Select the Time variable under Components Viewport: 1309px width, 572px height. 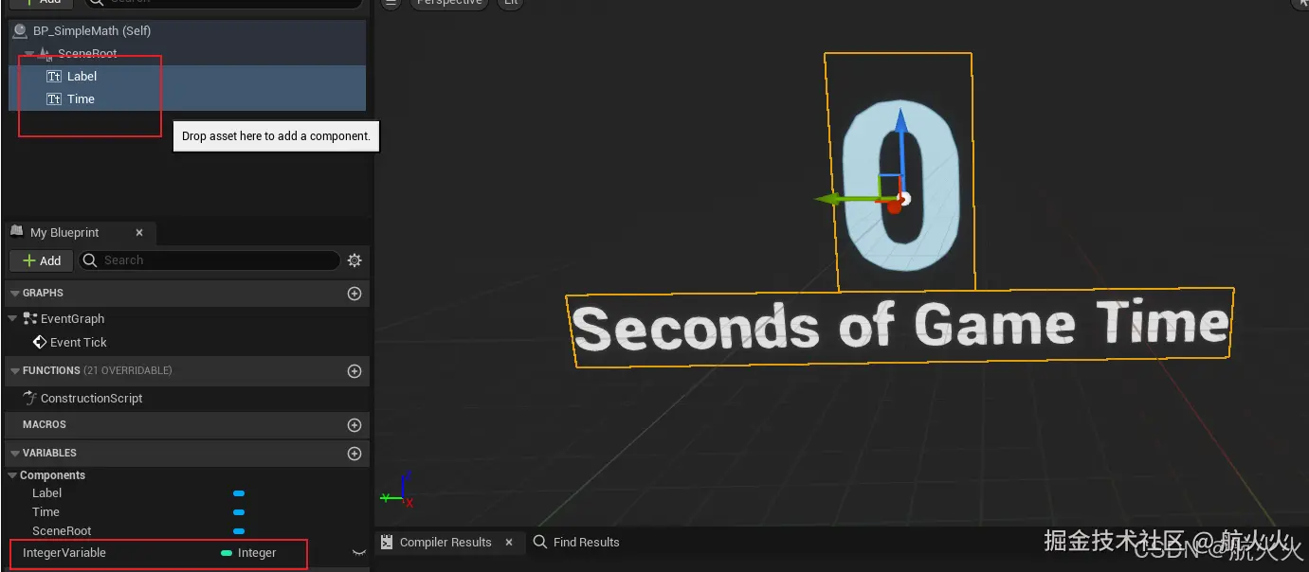(45, 512)
